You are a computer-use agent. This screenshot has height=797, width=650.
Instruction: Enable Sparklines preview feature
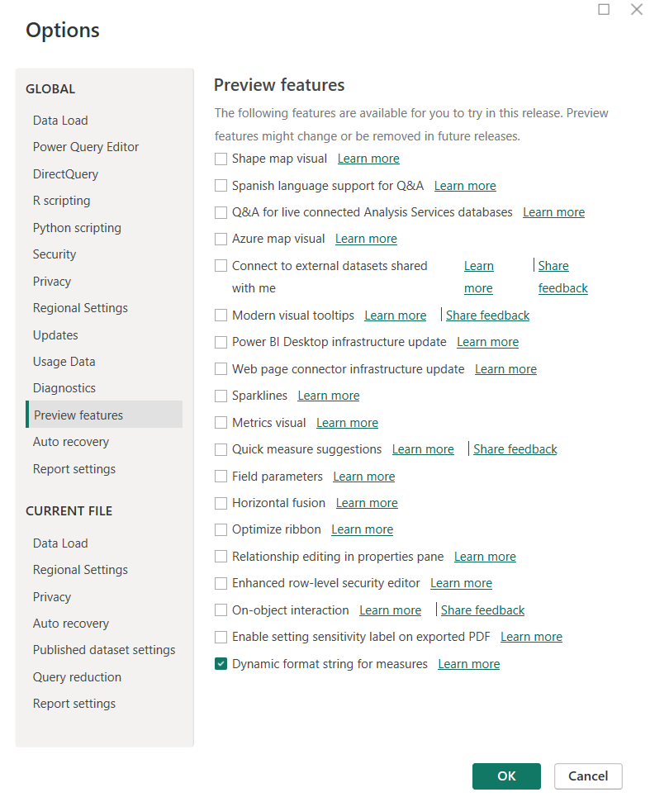pos(221,395)
